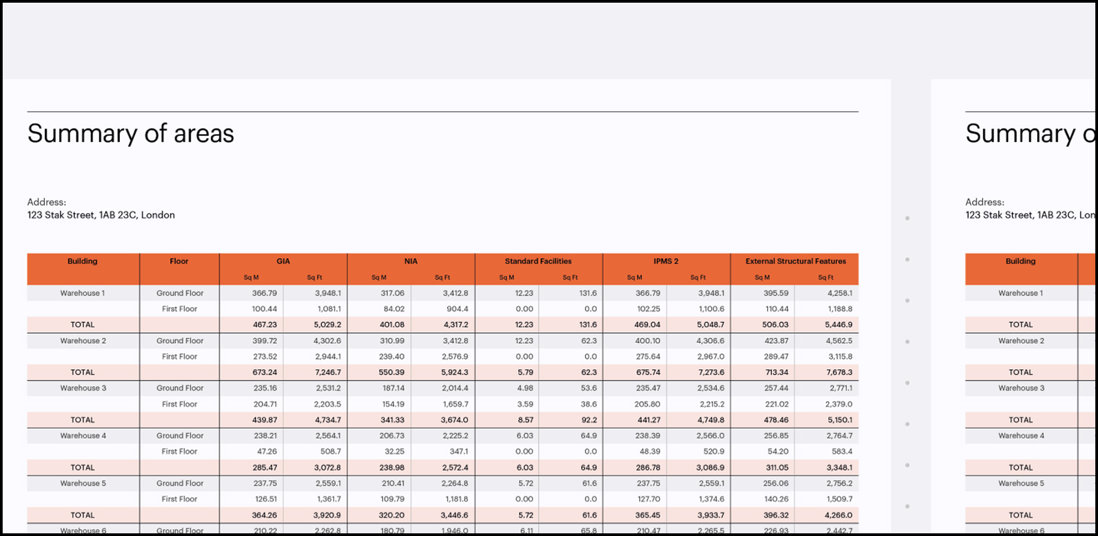Click Warehouse 4 total external Sq Ft 3,348.1
The height and width of the screenshot is (536, 1098).
[x=839, y=468]
